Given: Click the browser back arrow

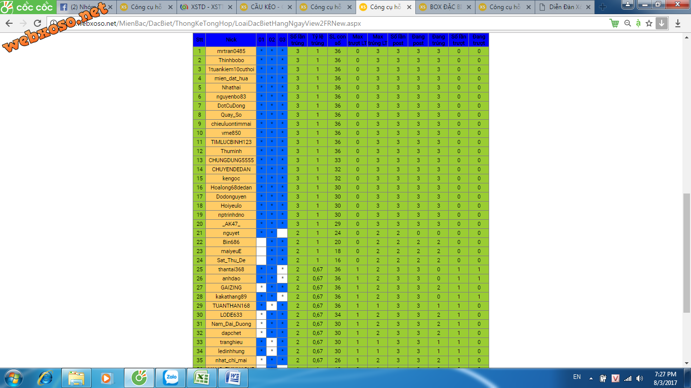Looking at the screenshot, I should pos(9,23).
